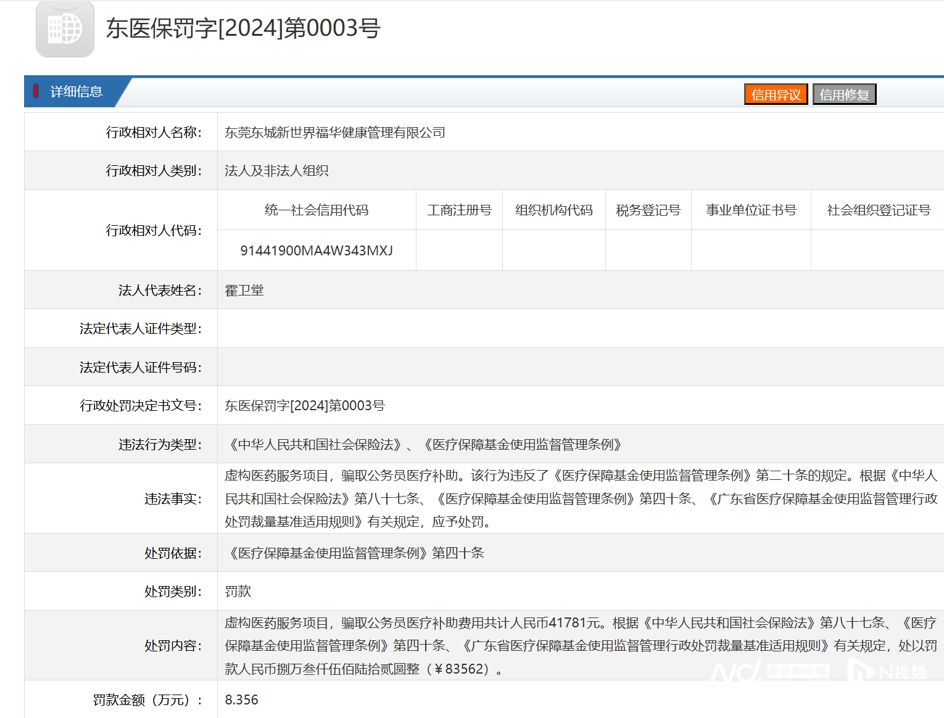Select the 详细信息 tab header
The width and height of the screenshot is (944, 718).
click(x=76, y=92)
